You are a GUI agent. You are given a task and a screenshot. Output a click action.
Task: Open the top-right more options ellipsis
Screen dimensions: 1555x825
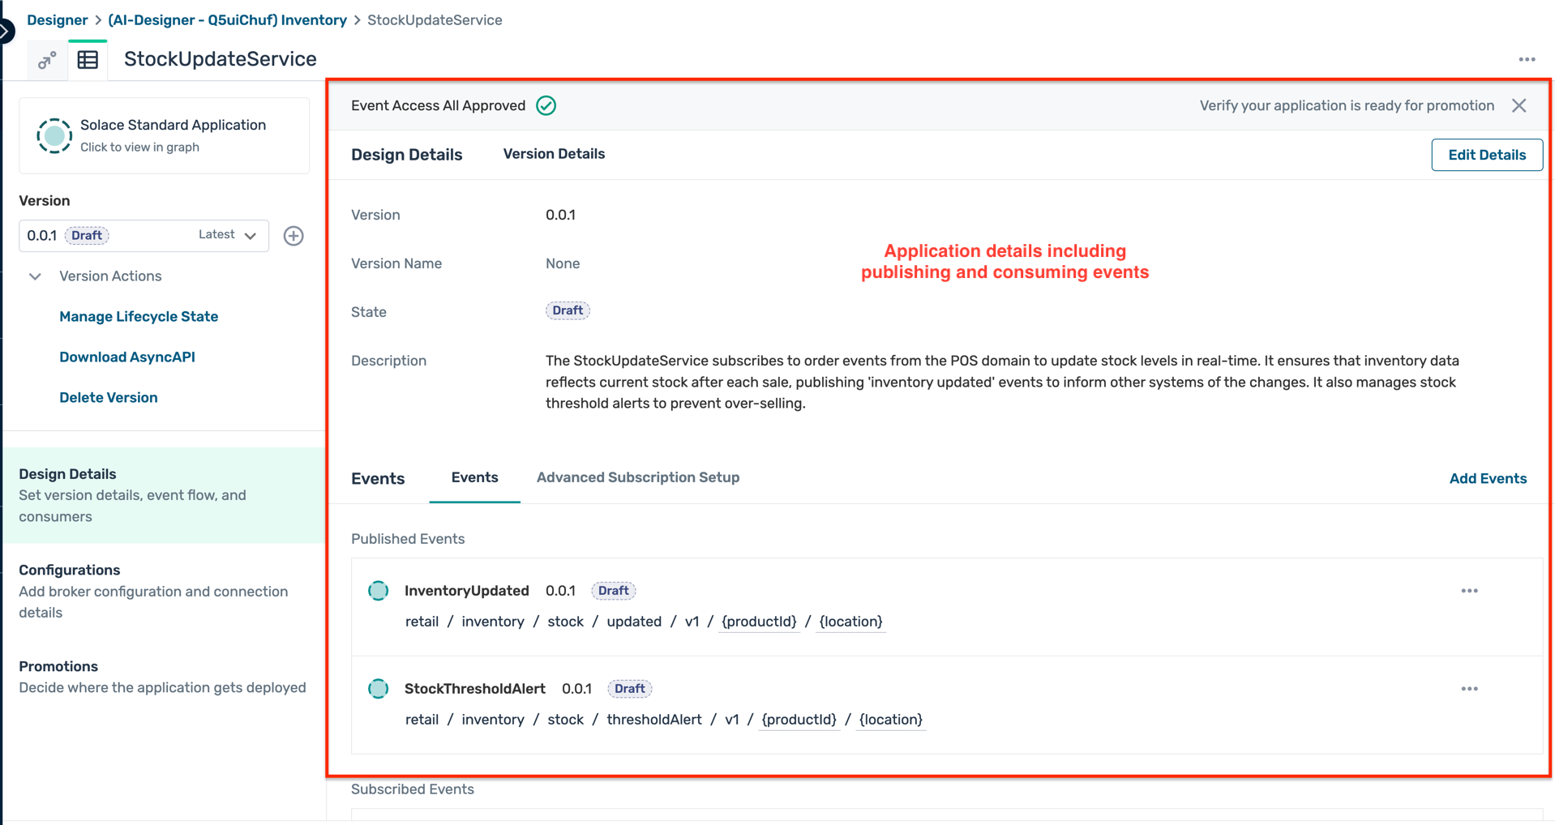click(x=1527, y=60)
